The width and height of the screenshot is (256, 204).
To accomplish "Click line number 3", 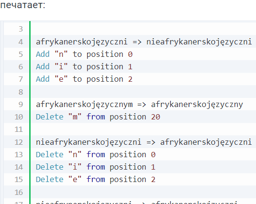I will [x=21, y=29].
